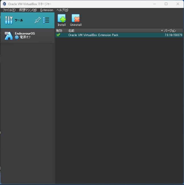Sort by the バージョン column header
184x185 pixels.
click(173, 31)
